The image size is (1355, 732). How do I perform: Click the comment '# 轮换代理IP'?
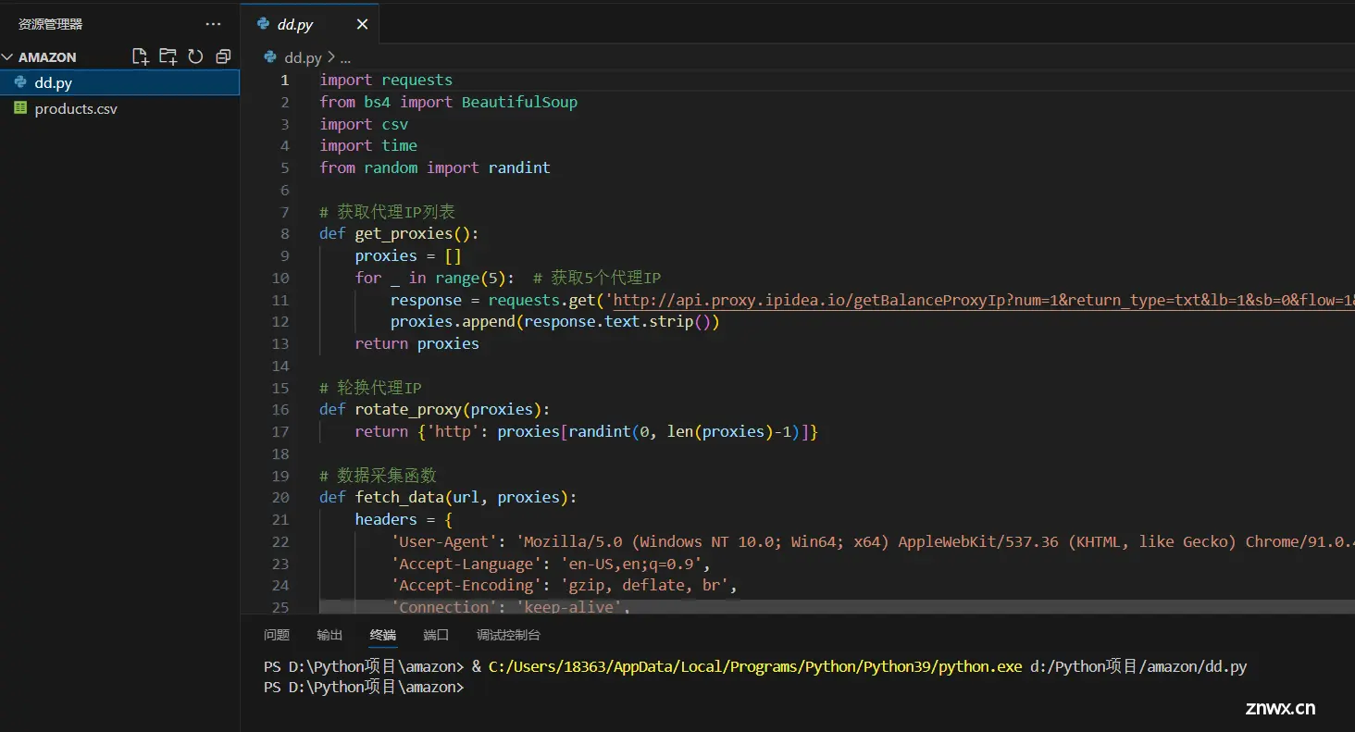click(370, 389)
